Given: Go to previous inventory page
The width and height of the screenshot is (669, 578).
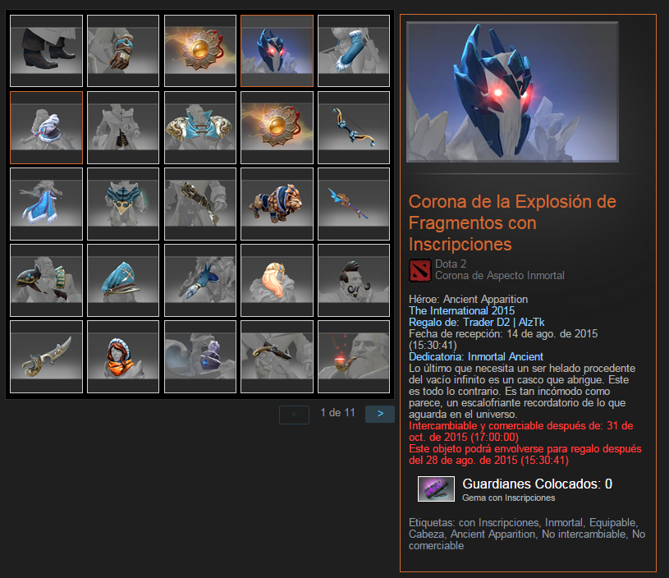Looking at the screenshot, I should 294,415.
